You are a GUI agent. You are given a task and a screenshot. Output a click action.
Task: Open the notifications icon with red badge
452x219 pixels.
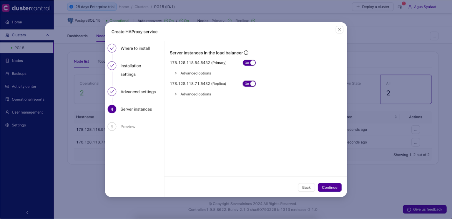(x=400, y=7)
